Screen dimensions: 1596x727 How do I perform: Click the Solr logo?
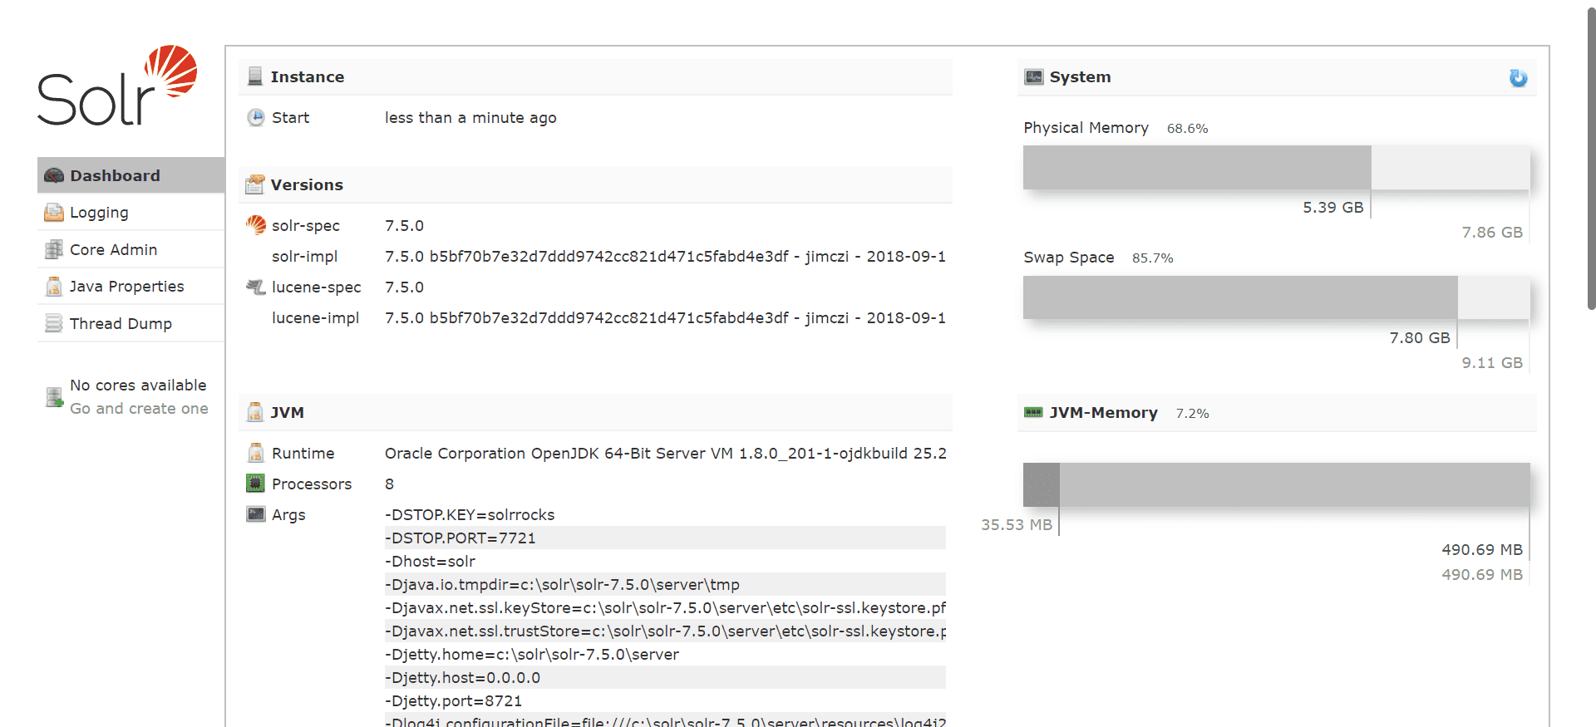(117, 86)
